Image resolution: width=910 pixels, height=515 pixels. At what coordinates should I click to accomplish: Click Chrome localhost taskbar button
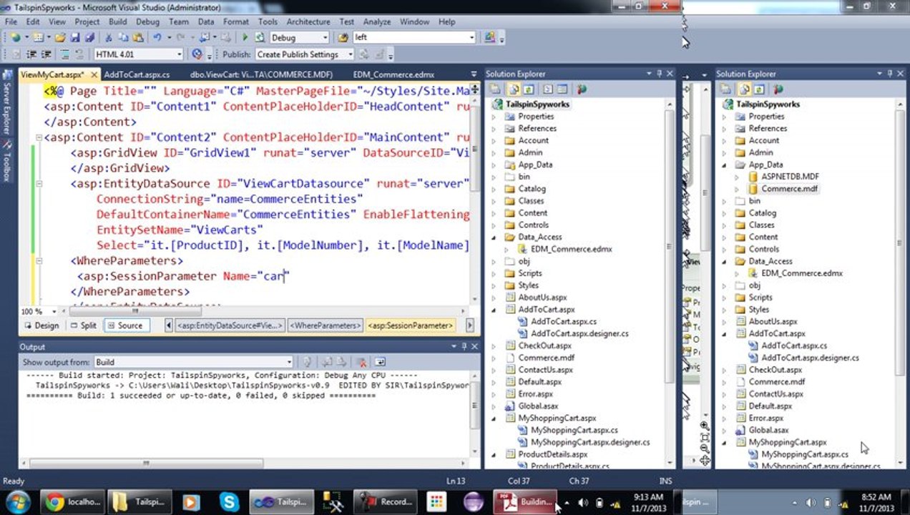72,501
